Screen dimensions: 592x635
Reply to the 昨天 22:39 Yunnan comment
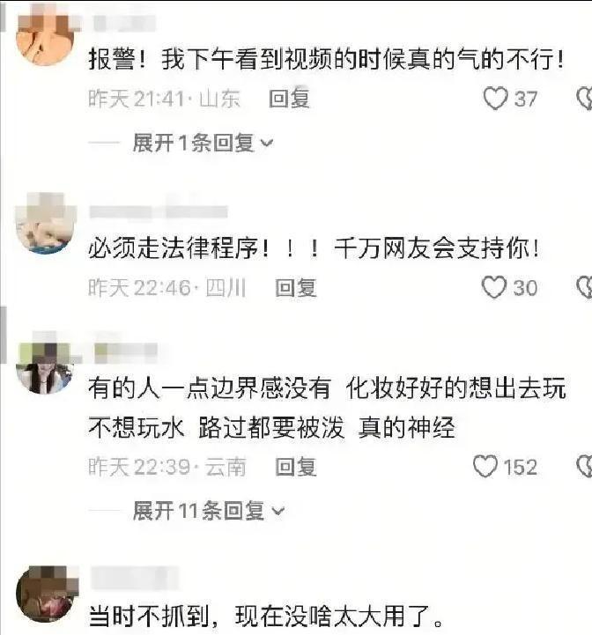[296, 467]
